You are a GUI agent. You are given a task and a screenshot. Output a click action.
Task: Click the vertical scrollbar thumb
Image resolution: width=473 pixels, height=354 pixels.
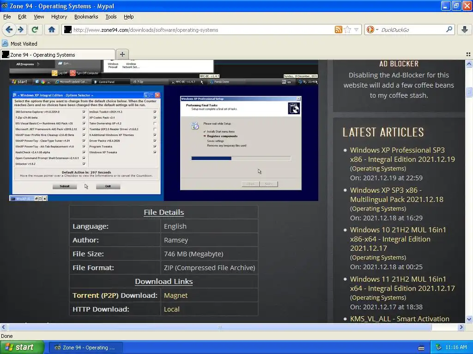pyautogui.click(x=469, y=92)
